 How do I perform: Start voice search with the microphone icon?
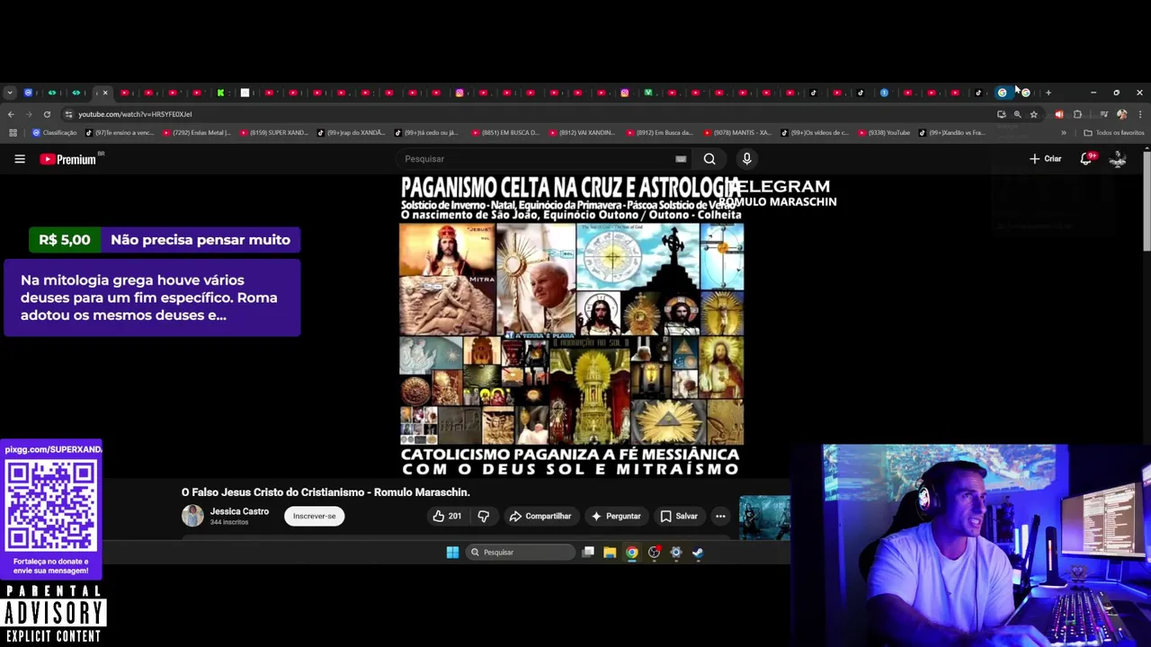coord(746,159)
